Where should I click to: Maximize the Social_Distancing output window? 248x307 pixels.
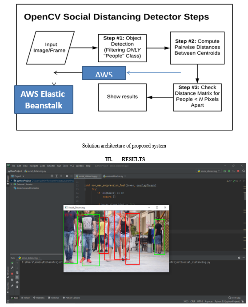pyautogui.click(x=157, y=207)
